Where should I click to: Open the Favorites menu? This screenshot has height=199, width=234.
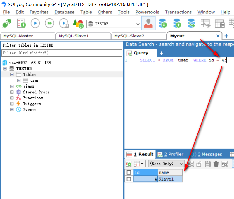click(39, 12)
